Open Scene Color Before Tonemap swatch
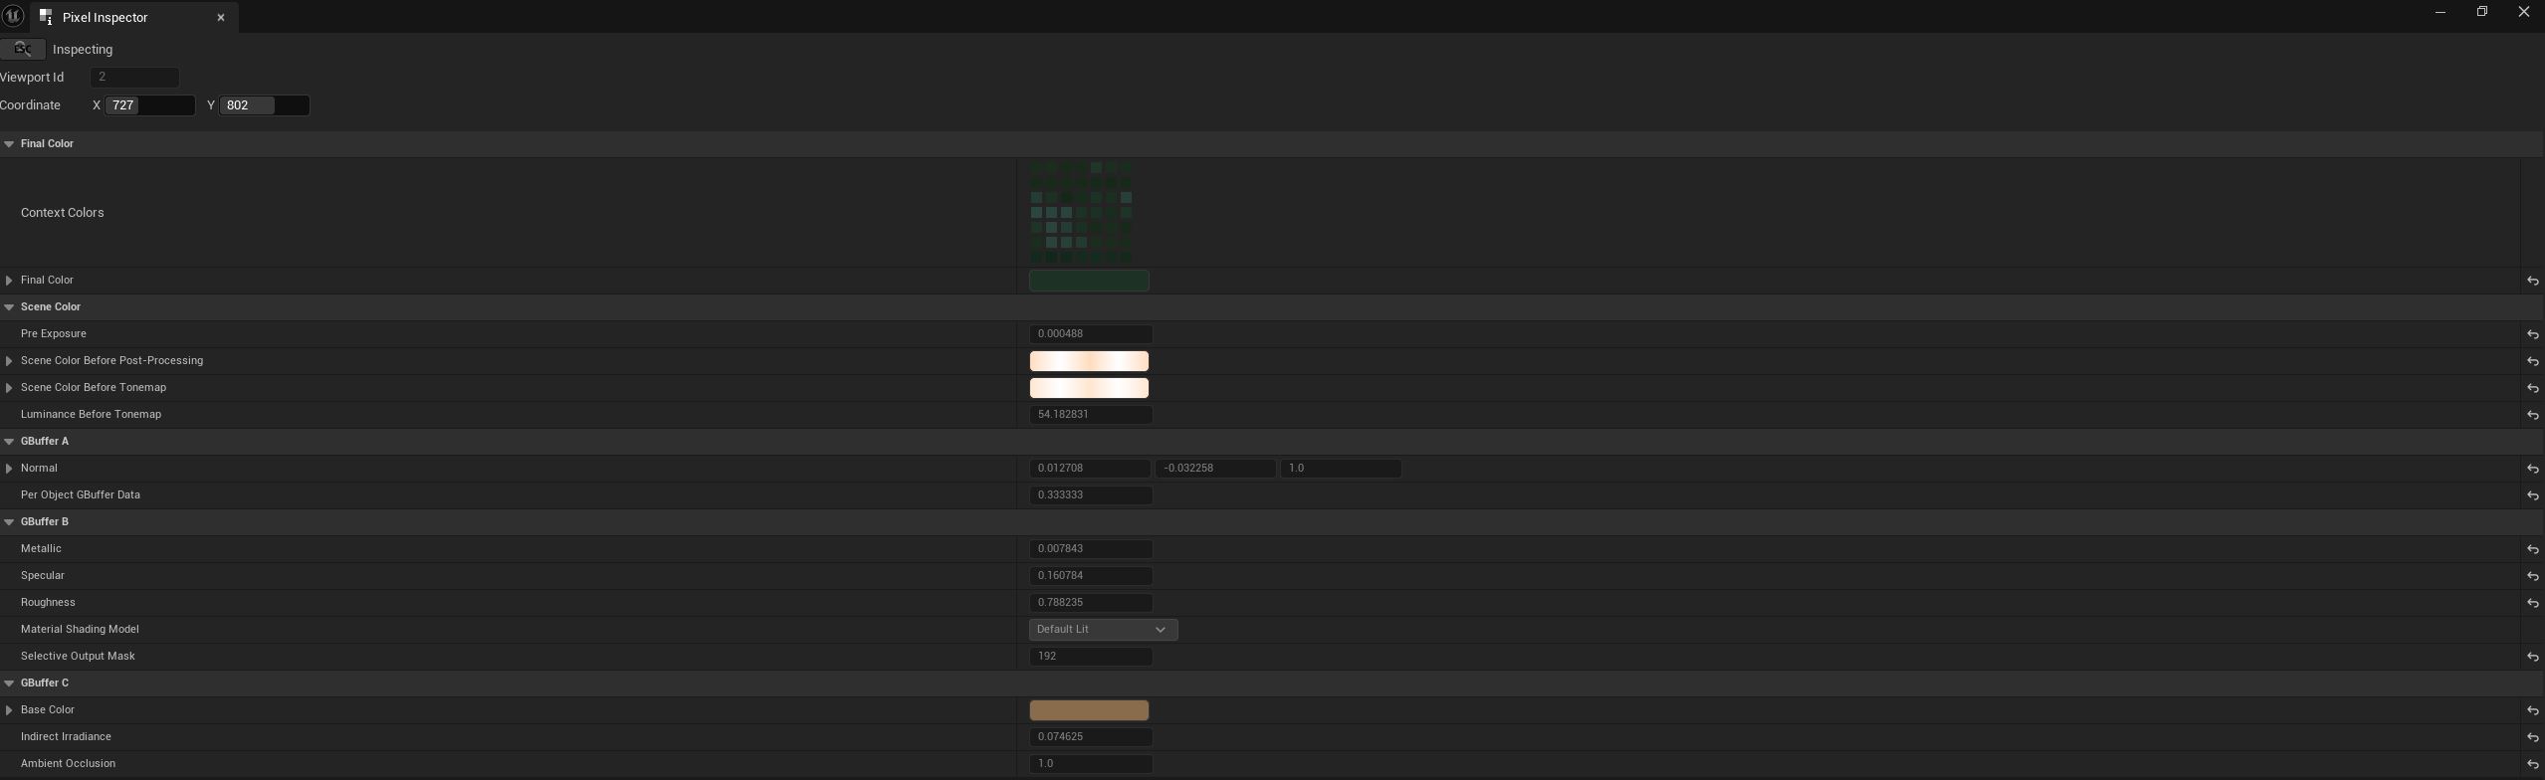The height and width of the screenshot is (780, 2545). tap(1089, 388)
